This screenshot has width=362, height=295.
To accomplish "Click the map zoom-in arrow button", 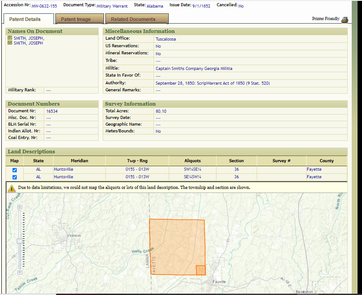I will point(19,207).
